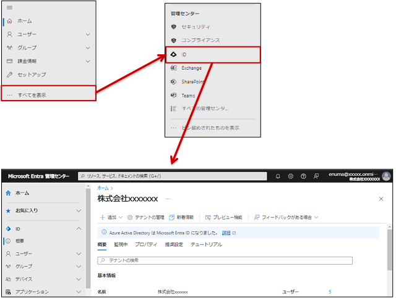Expand グループ chevron in the top-left nav

pyautogui.click(x=88, y=48)
